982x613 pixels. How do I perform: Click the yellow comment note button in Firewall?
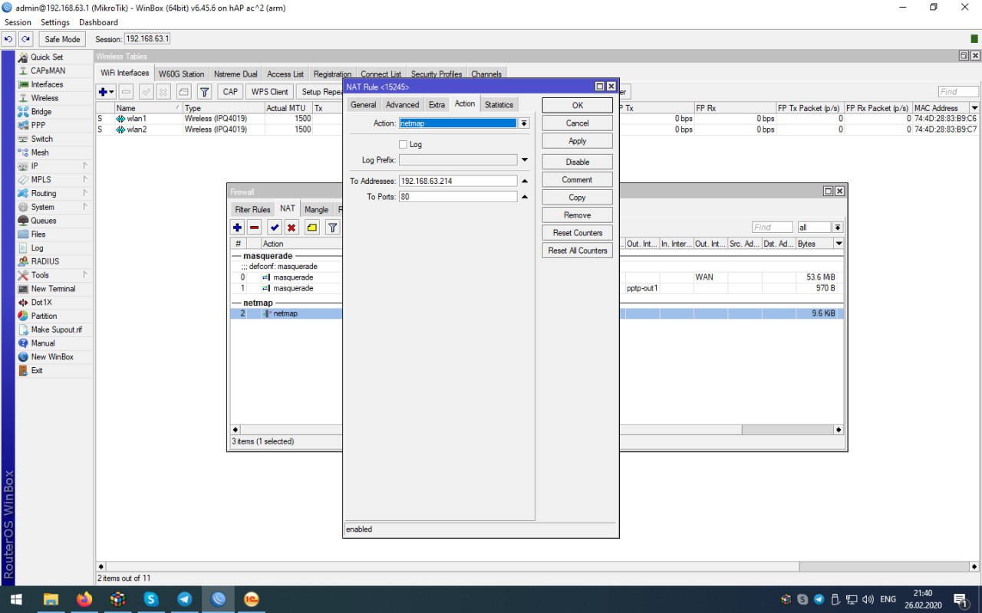tap(312, 228)
